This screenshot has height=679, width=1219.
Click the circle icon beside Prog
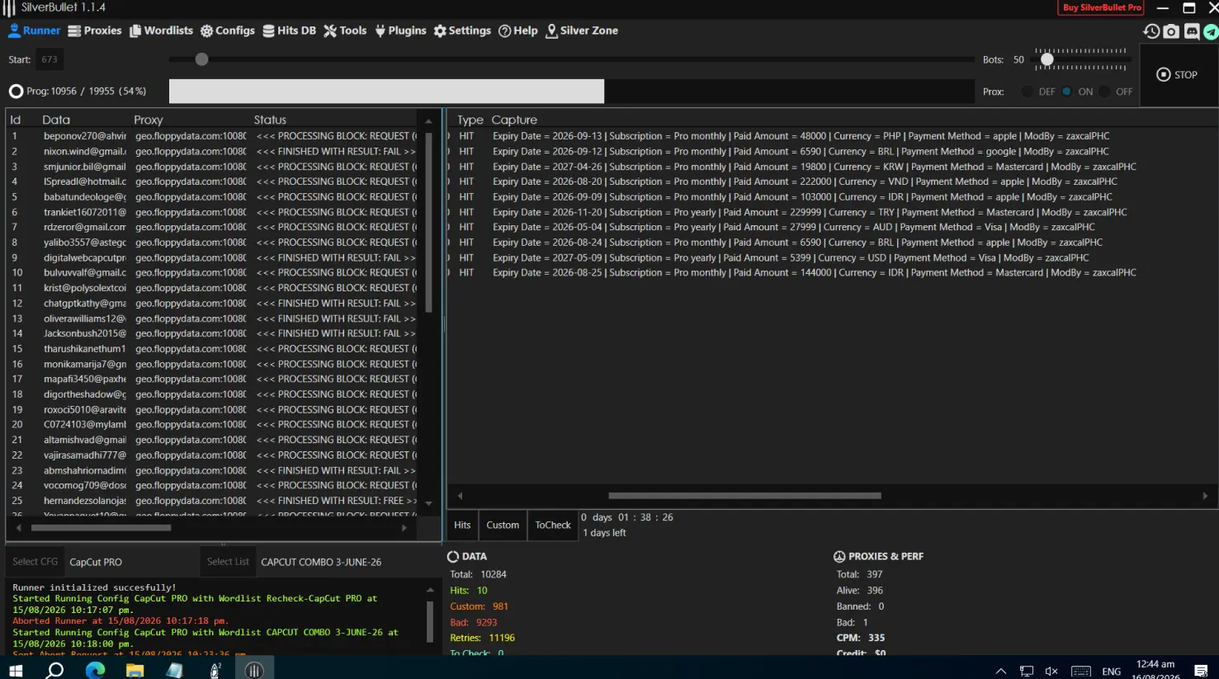coord(16,92)
